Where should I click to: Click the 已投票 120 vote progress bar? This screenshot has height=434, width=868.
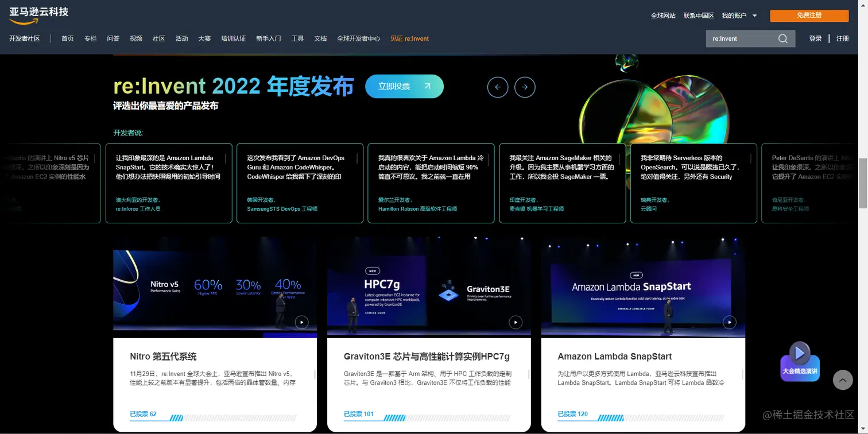641,417
